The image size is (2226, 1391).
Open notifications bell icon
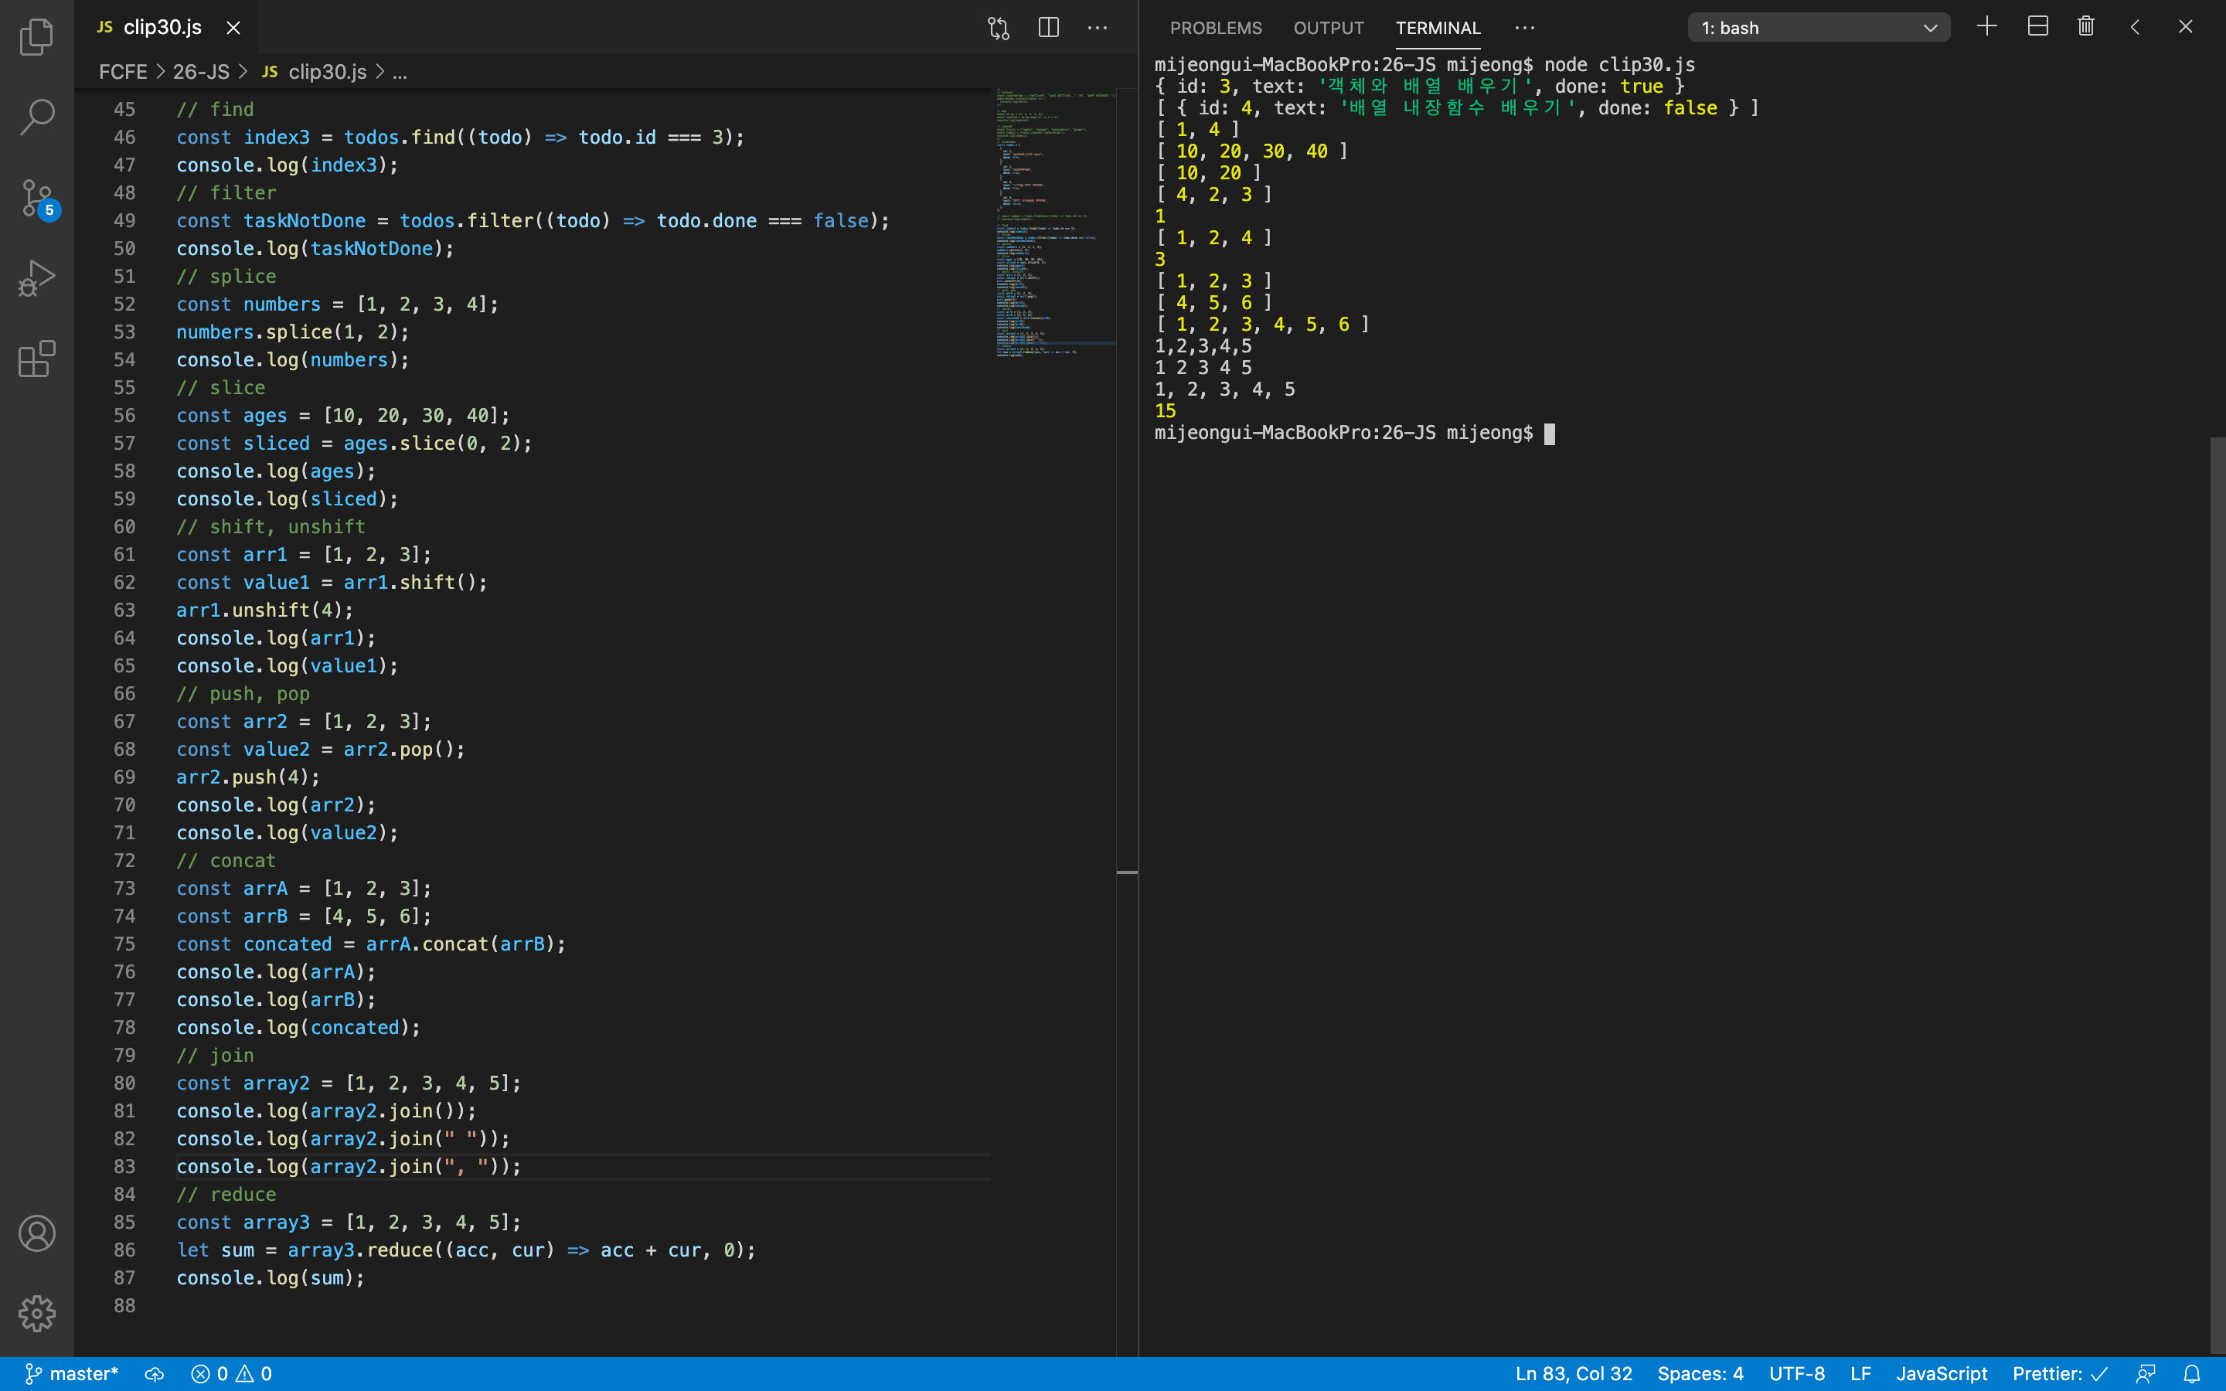tap(2192, 1373)
